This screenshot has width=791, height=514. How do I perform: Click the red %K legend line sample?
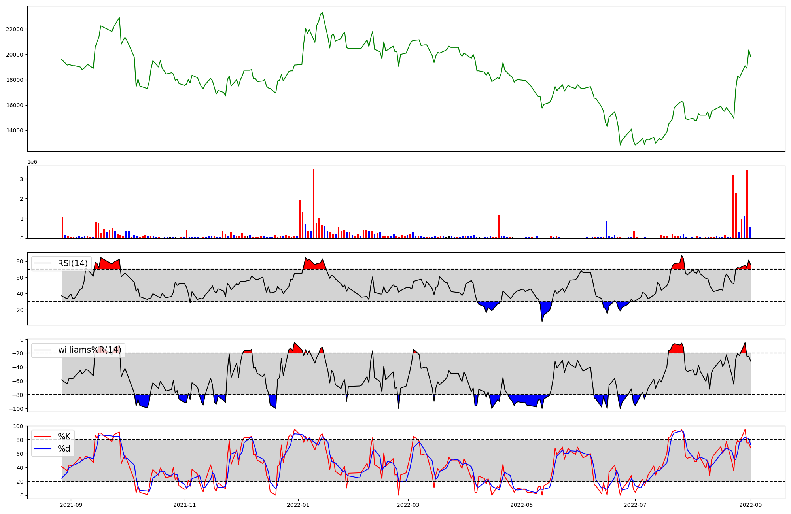click(43, 437)
